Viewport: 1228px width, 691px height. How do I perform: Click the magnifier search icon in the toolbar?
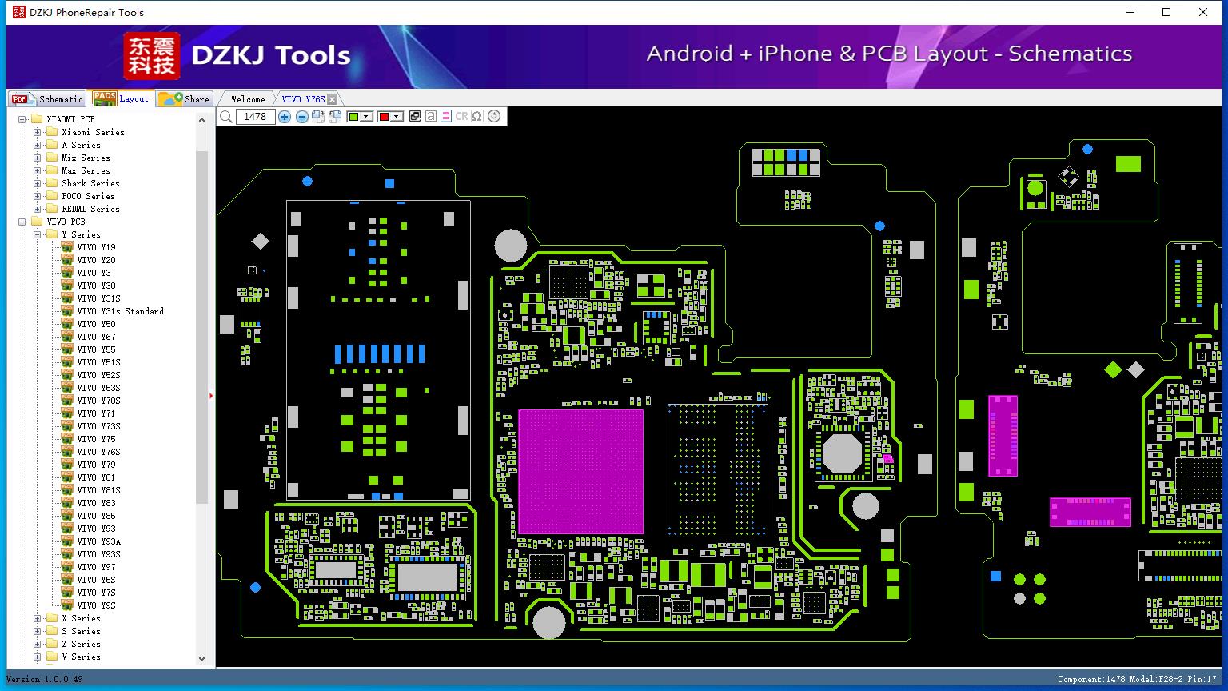click(x=226, y=117)
